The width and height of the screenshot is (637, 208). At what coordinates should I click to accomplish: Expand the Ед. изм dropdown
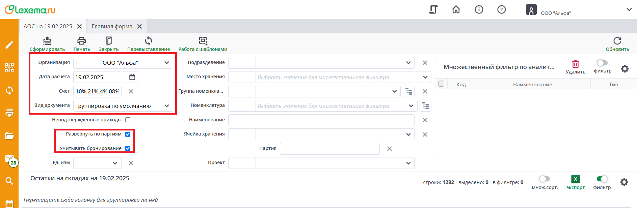coord(115,163)
